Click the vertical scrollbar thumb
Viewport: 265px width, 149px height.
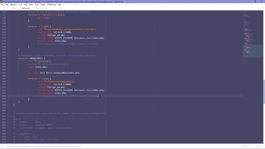coord(264,92)
